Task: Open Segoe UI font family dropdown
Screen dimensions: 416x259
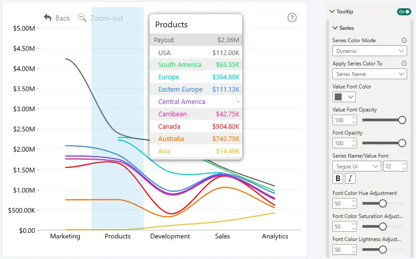Action: click(x=357, y=166)
